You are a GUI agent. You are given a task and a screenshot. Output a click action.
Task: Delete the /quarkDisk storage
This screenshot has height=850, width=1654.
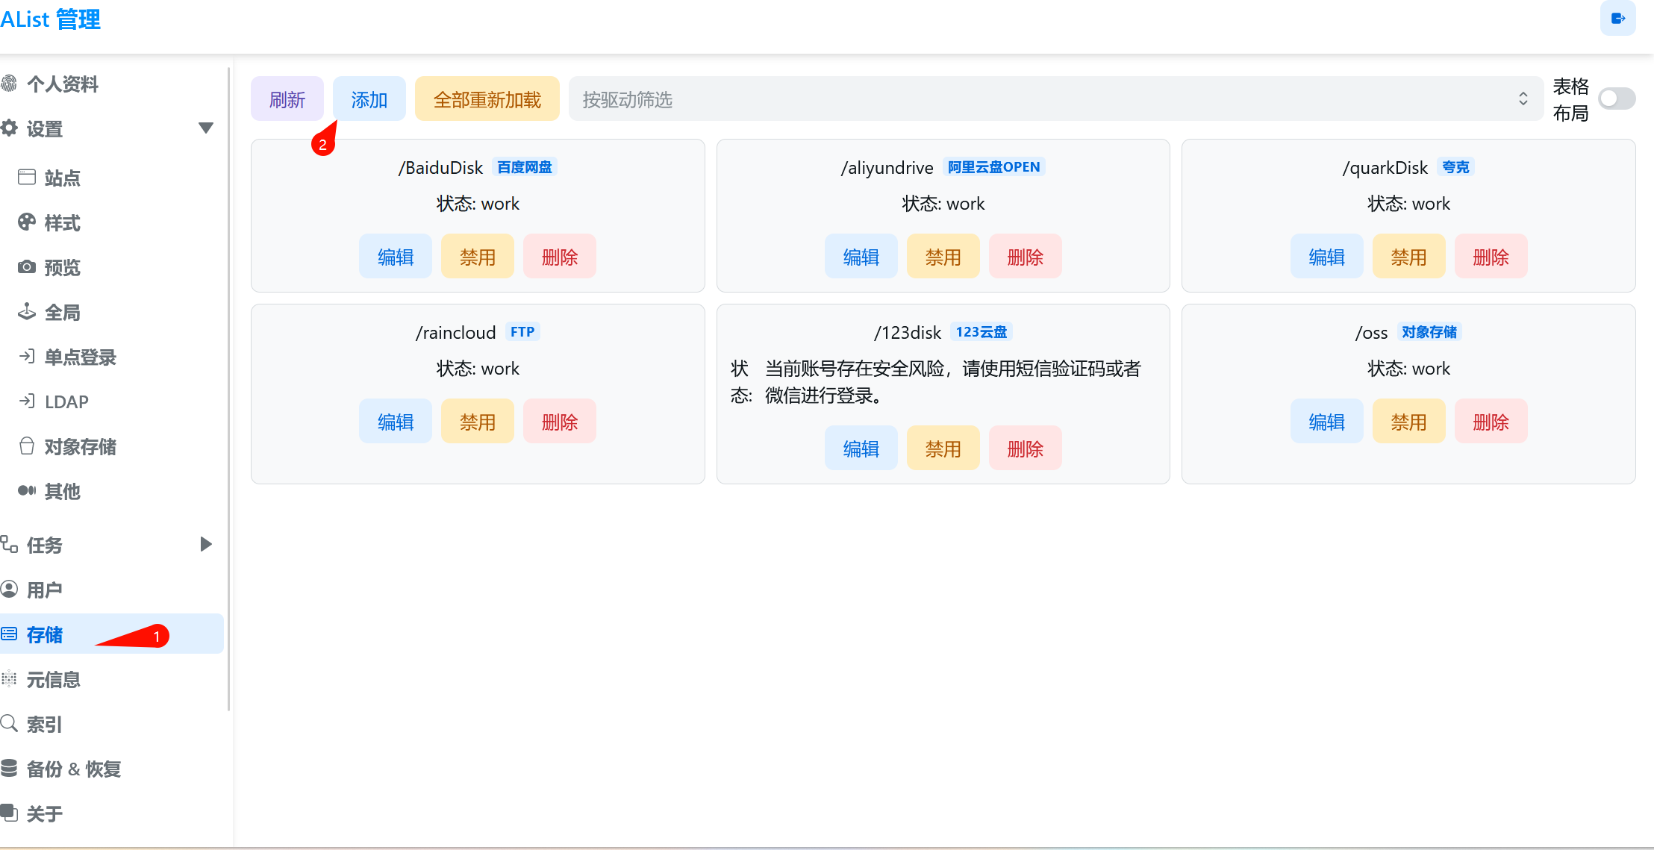tap(1491, 257)
